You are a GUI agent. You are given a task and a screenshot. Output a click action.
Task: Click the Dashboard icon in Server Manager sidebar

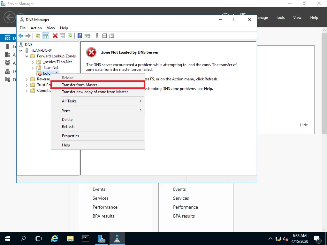(8, 38)
